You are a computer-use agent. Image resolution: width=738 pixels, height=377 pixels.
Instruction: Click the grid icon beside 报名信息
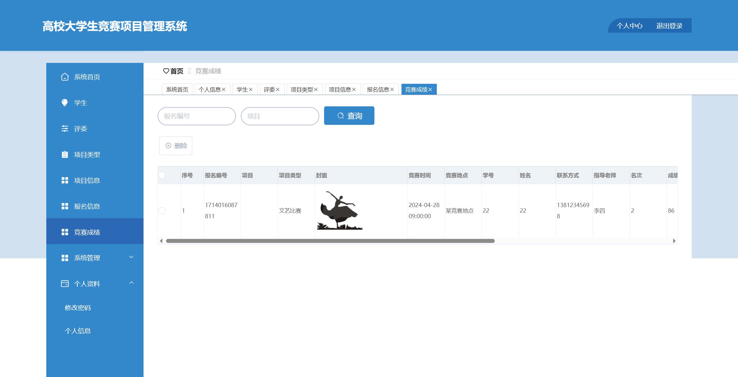(65, 206)
